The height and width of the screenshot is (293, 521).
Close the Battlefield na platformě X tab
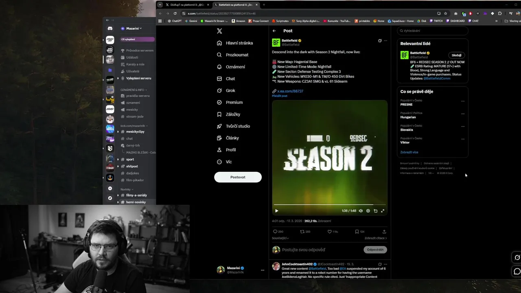[x=256, y=5]
